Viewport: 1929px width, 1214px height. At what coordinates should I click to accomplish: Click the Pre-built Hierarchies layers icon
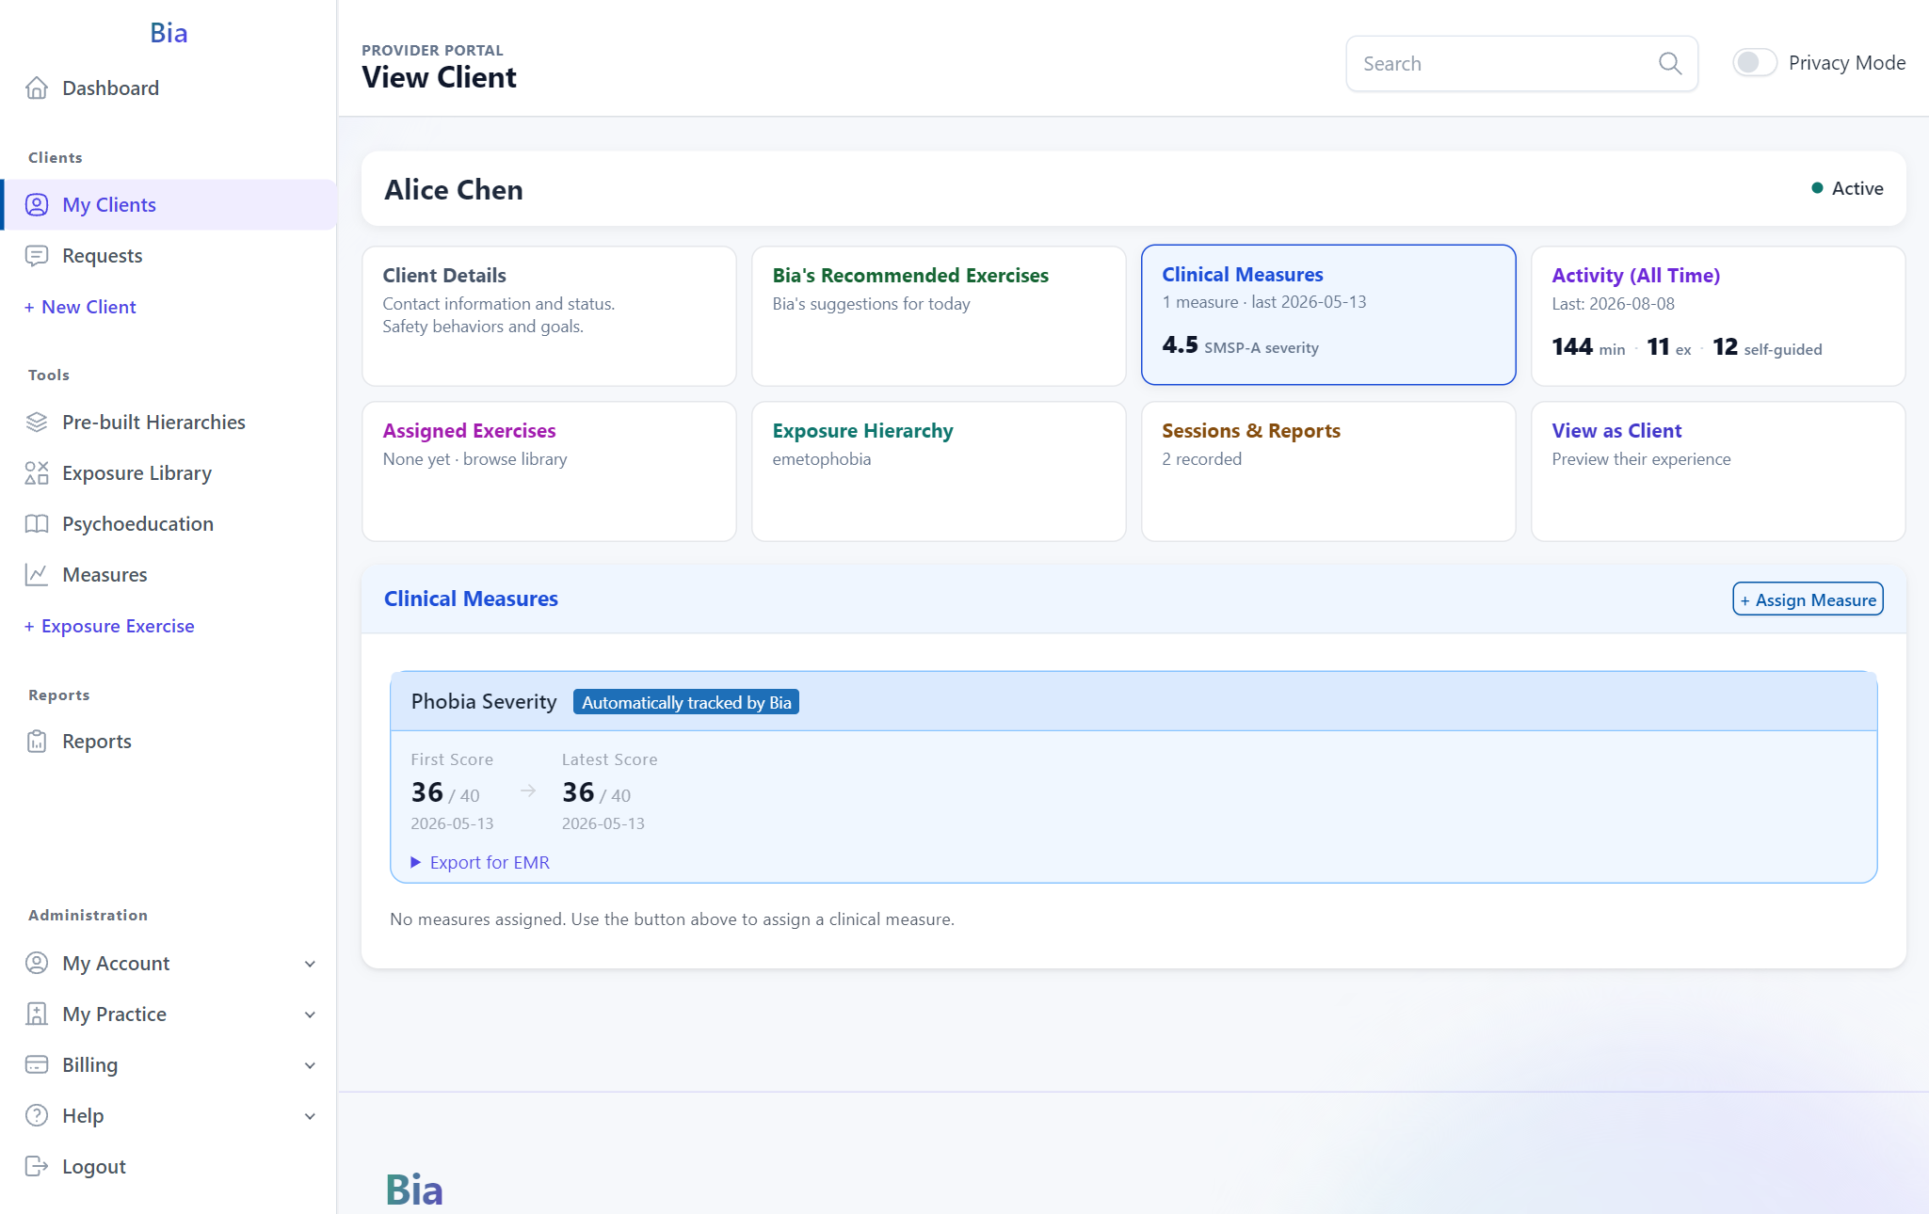pos(37,423)
